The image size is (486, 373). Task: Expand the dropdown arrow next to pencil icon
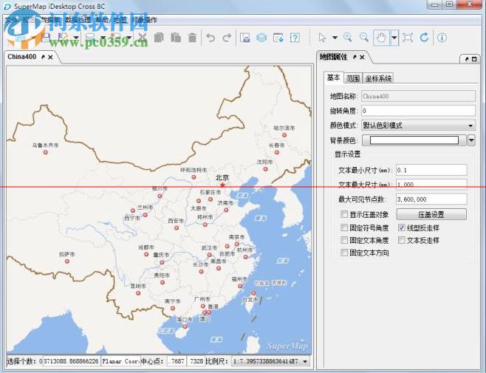[76, 38]
